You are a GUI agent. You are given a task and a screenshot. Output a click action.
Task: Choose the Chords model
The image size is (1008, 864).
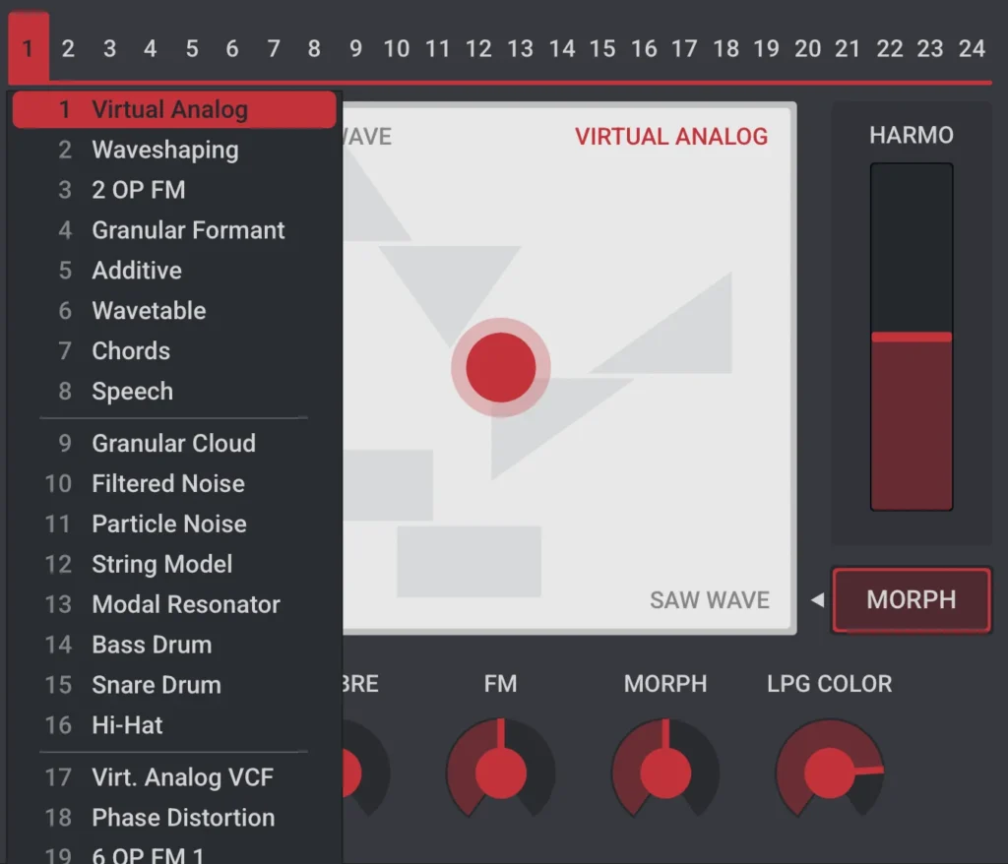174,351
